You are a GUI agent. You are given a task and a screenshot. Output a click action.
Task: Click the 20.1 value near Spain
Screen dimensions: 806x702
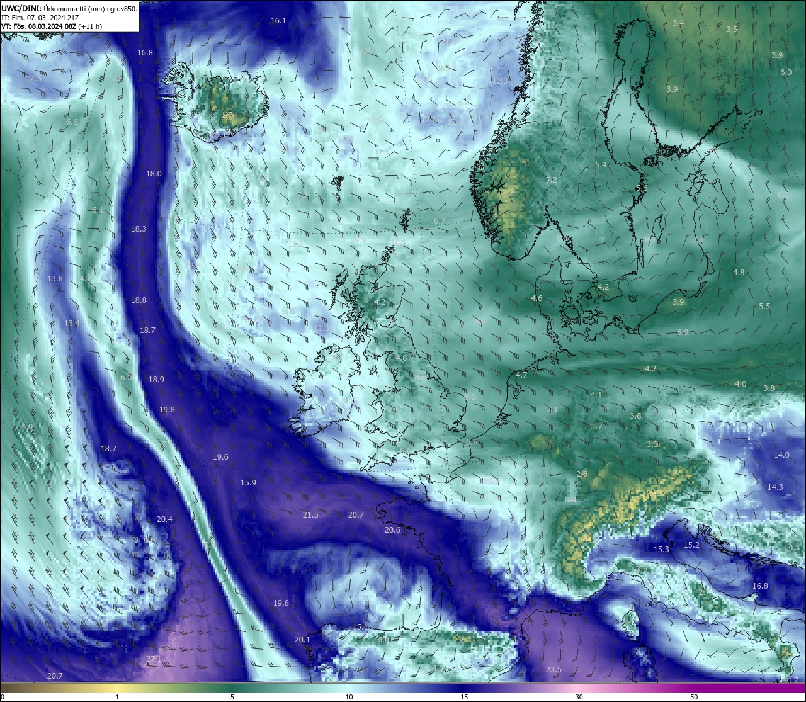302,640
